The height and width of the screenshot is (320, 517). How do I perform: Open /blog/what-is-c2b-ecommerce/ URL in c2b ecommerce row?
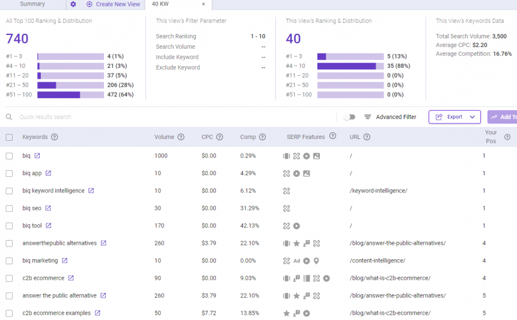click(x=390, y=278)
